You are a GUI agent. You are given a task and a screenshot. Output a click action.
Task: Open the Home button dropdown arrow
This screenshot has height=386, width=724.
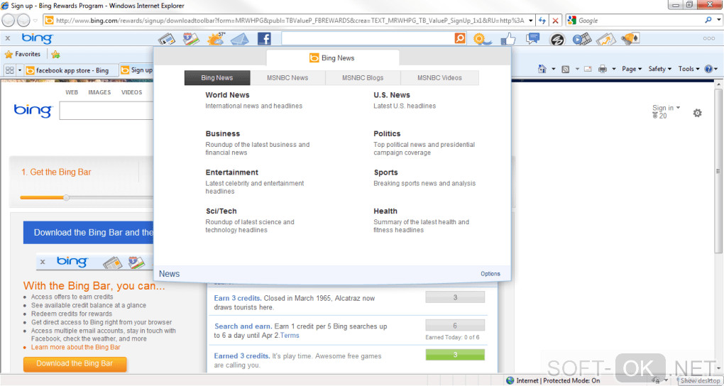pyautogui.click(x=554, y=69)
